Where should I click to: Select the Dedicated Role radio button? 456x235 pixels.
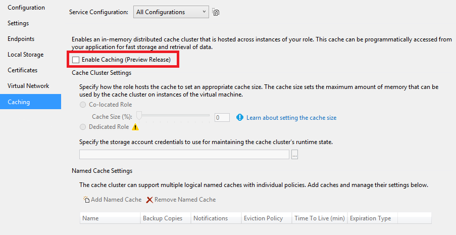(x=83, y=127)
